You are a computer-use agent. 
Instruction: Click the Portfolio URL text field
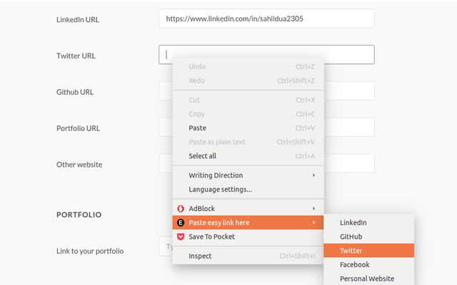349,127
